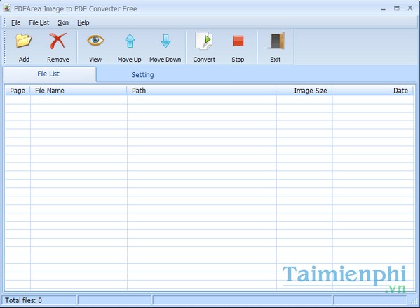Close the PDFArea window
This screenshot has width=420, height=308.
point(410,8)
